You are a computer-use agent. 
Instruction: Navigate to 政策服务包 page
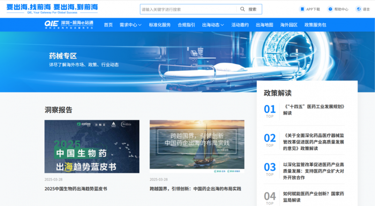coord(315,25)
